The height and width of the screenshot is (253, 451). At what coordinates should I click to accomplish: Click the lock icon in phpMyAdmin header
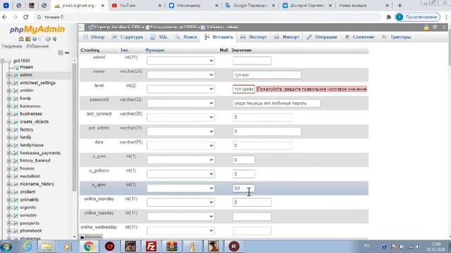[x=426, y=27]
